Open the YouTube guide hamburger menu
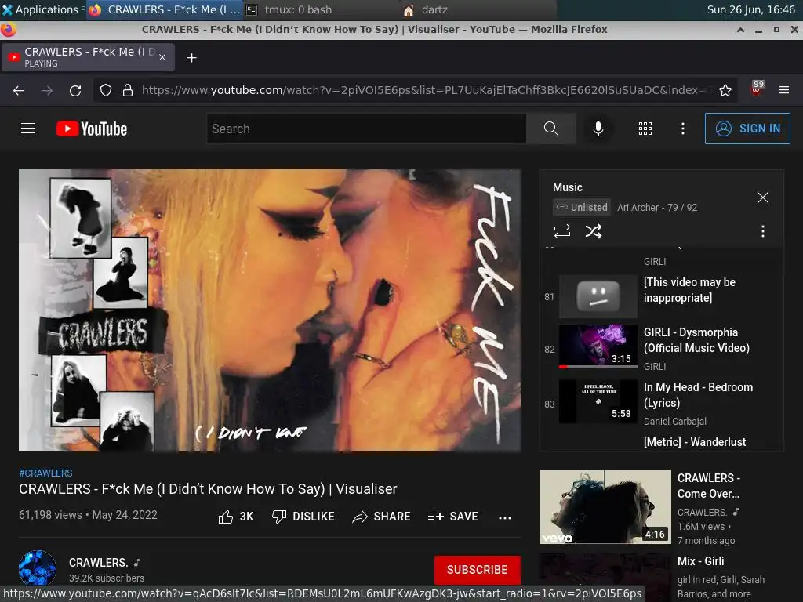803x602 pixels. point(28,129)
